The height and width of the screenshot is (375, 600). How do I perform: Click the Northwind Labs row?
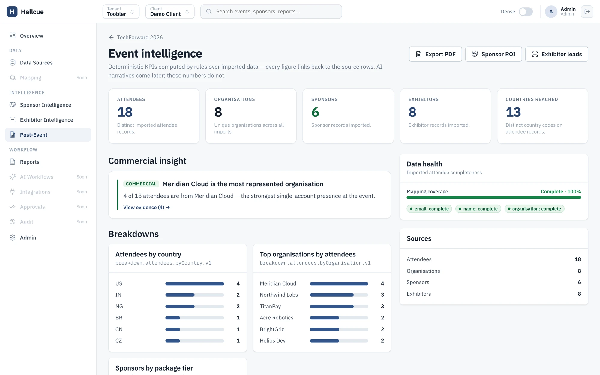coord(322,295)
